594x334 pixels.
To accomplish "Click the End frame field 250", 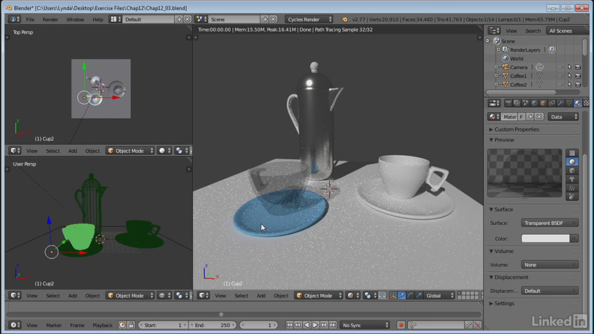I will coord(212,325).
